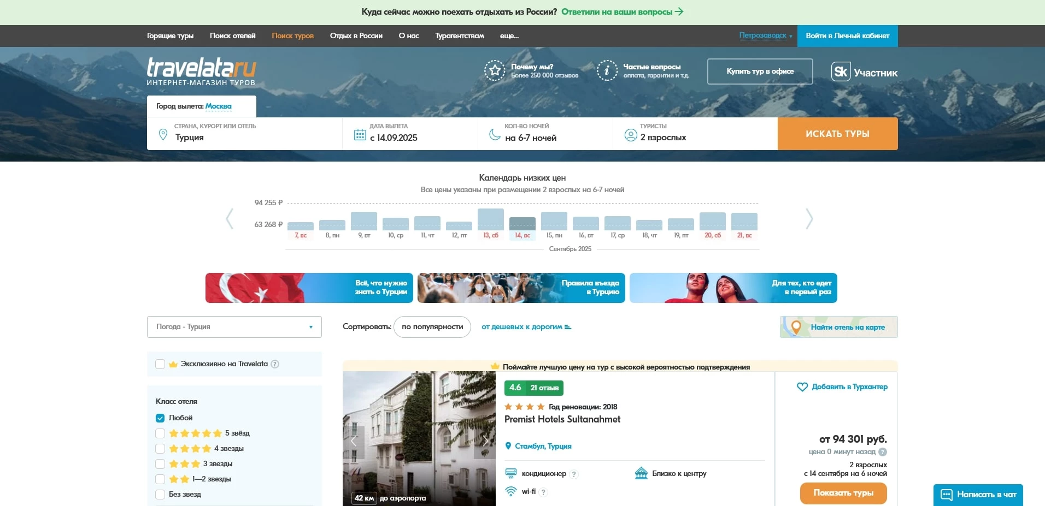Show next hotel photo with right arrow

tap(485, 441)
